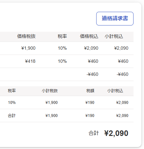Click the -¥460 小計税込 discount cell
This screenshot has height=149, width=144.
pyautogui.click(x=122, y=74)
